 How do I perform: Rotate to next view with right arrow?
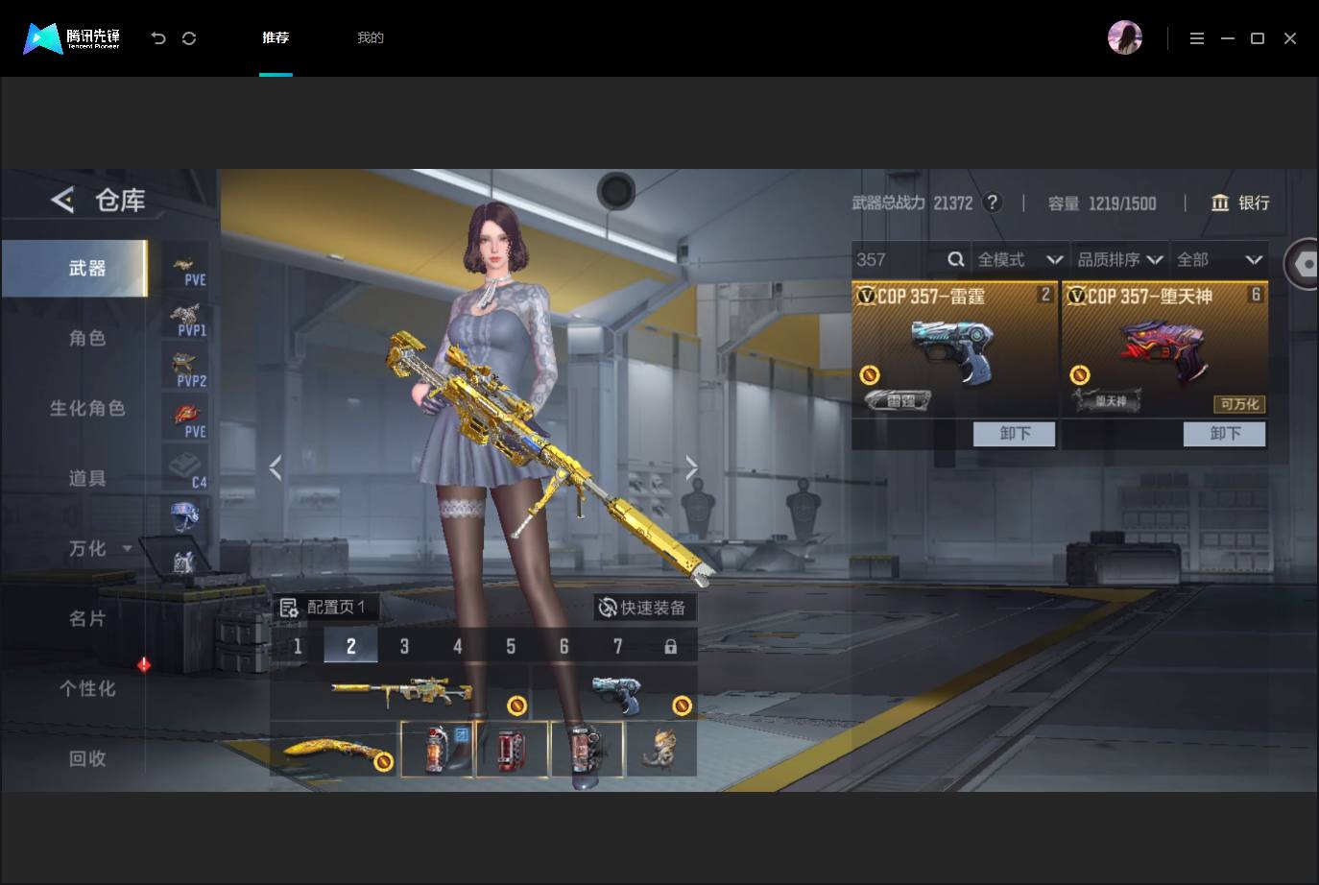pos(691,467)
